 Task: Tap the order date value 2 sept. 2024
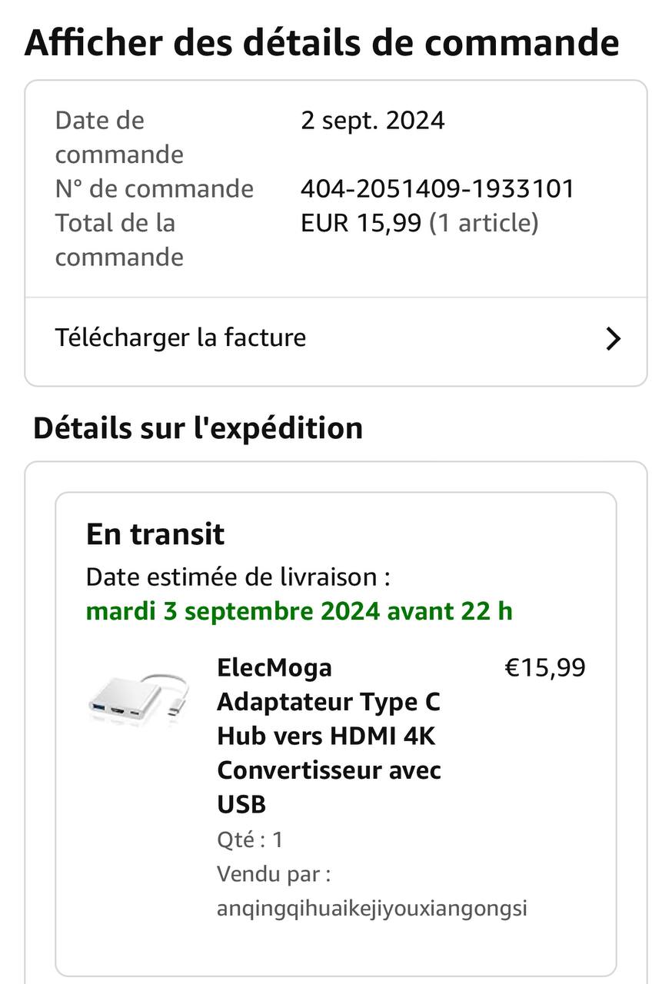tap(372, 121)
